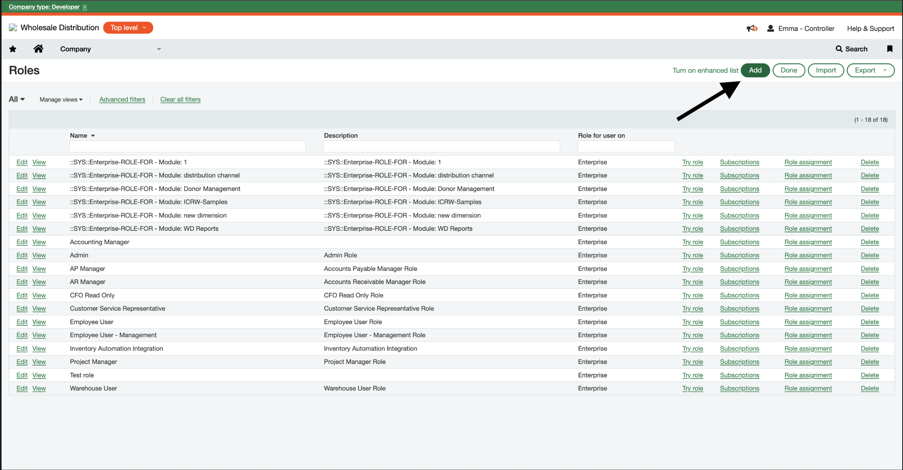Viewport: 903px width, 470px height.
Task: Turn on enhanced list
Action: (x=705, y=70)
